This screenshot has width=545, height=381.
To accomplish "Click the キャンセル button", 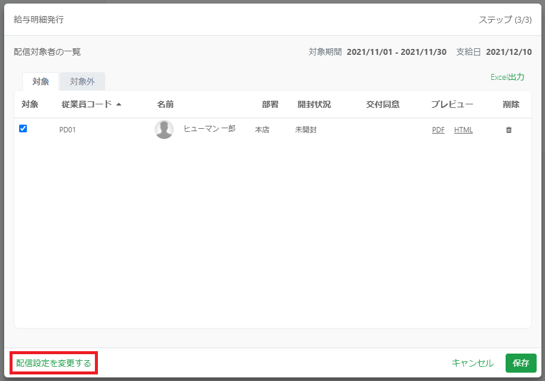I will (472, 363).
